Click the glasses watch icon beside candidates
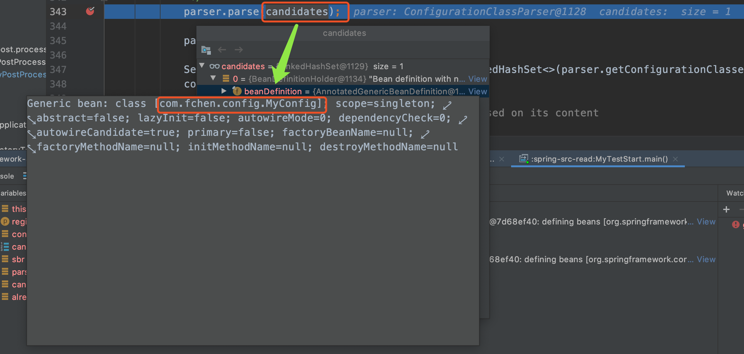 point(214,66)
